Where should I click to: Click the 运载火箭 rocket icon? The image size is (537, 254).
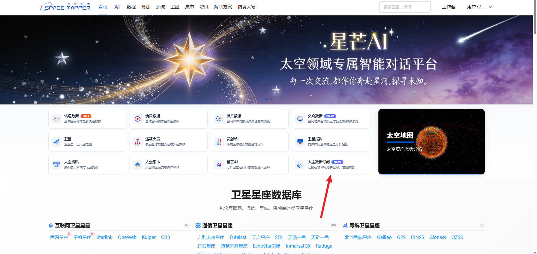138,142
